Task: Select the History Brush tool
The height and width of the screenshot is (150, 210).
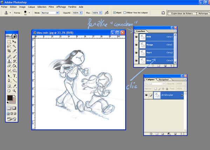Action: (x=14, y=61)
